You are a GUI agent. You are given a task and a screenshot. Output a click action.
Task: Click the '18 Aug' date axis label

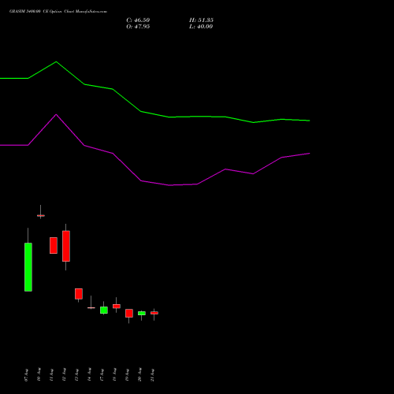click(114, 374)
